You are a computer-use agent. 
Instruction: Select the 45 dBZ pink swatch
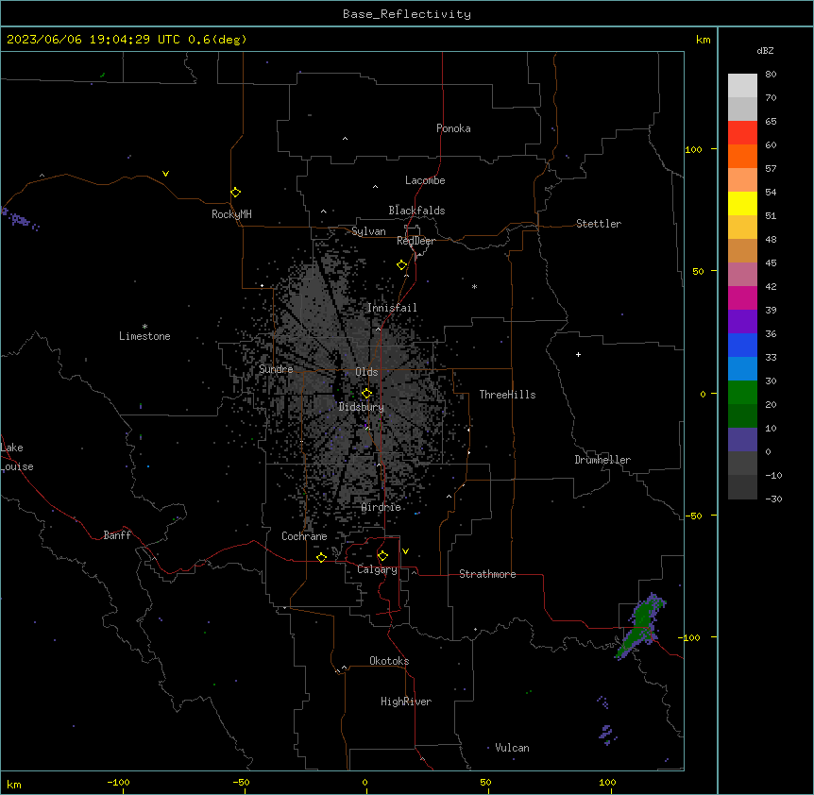click(742, 274)
